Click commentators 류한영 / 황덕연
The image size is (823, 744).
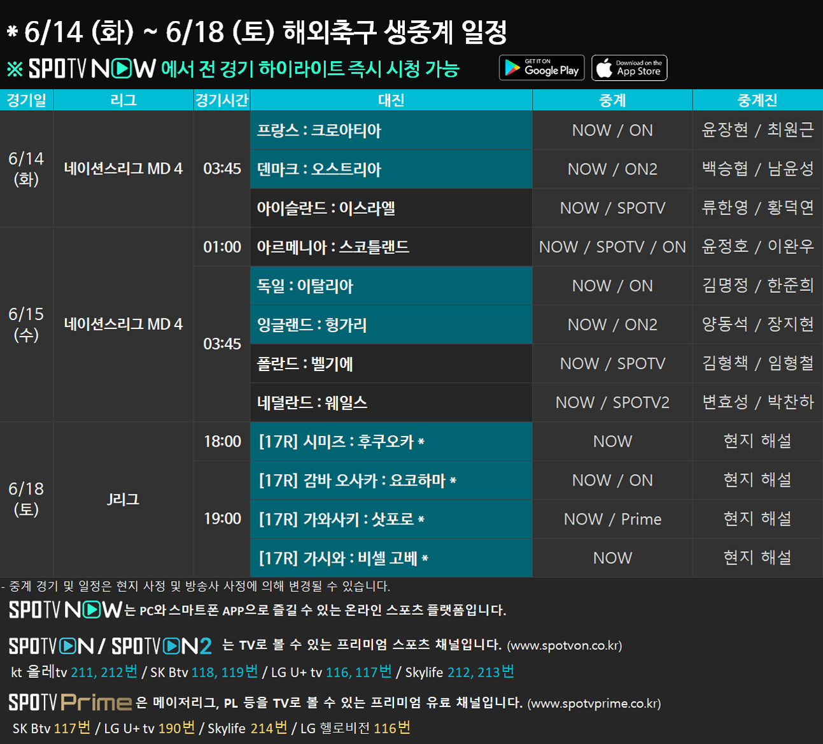click(757, 207)
